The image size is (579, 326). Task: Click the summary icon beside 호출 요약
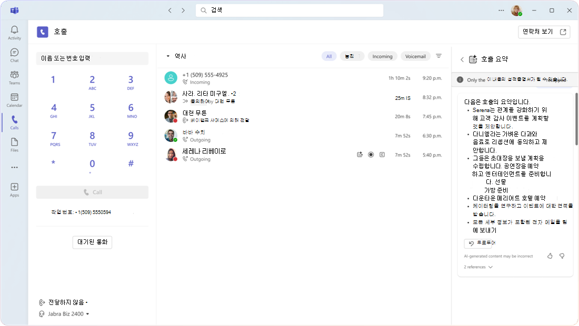click(x=473, y=59)
